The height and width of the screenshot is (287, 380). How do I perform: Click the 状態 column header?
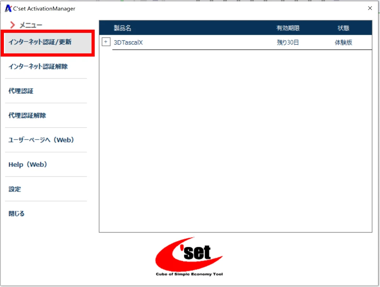pos(343,28)
